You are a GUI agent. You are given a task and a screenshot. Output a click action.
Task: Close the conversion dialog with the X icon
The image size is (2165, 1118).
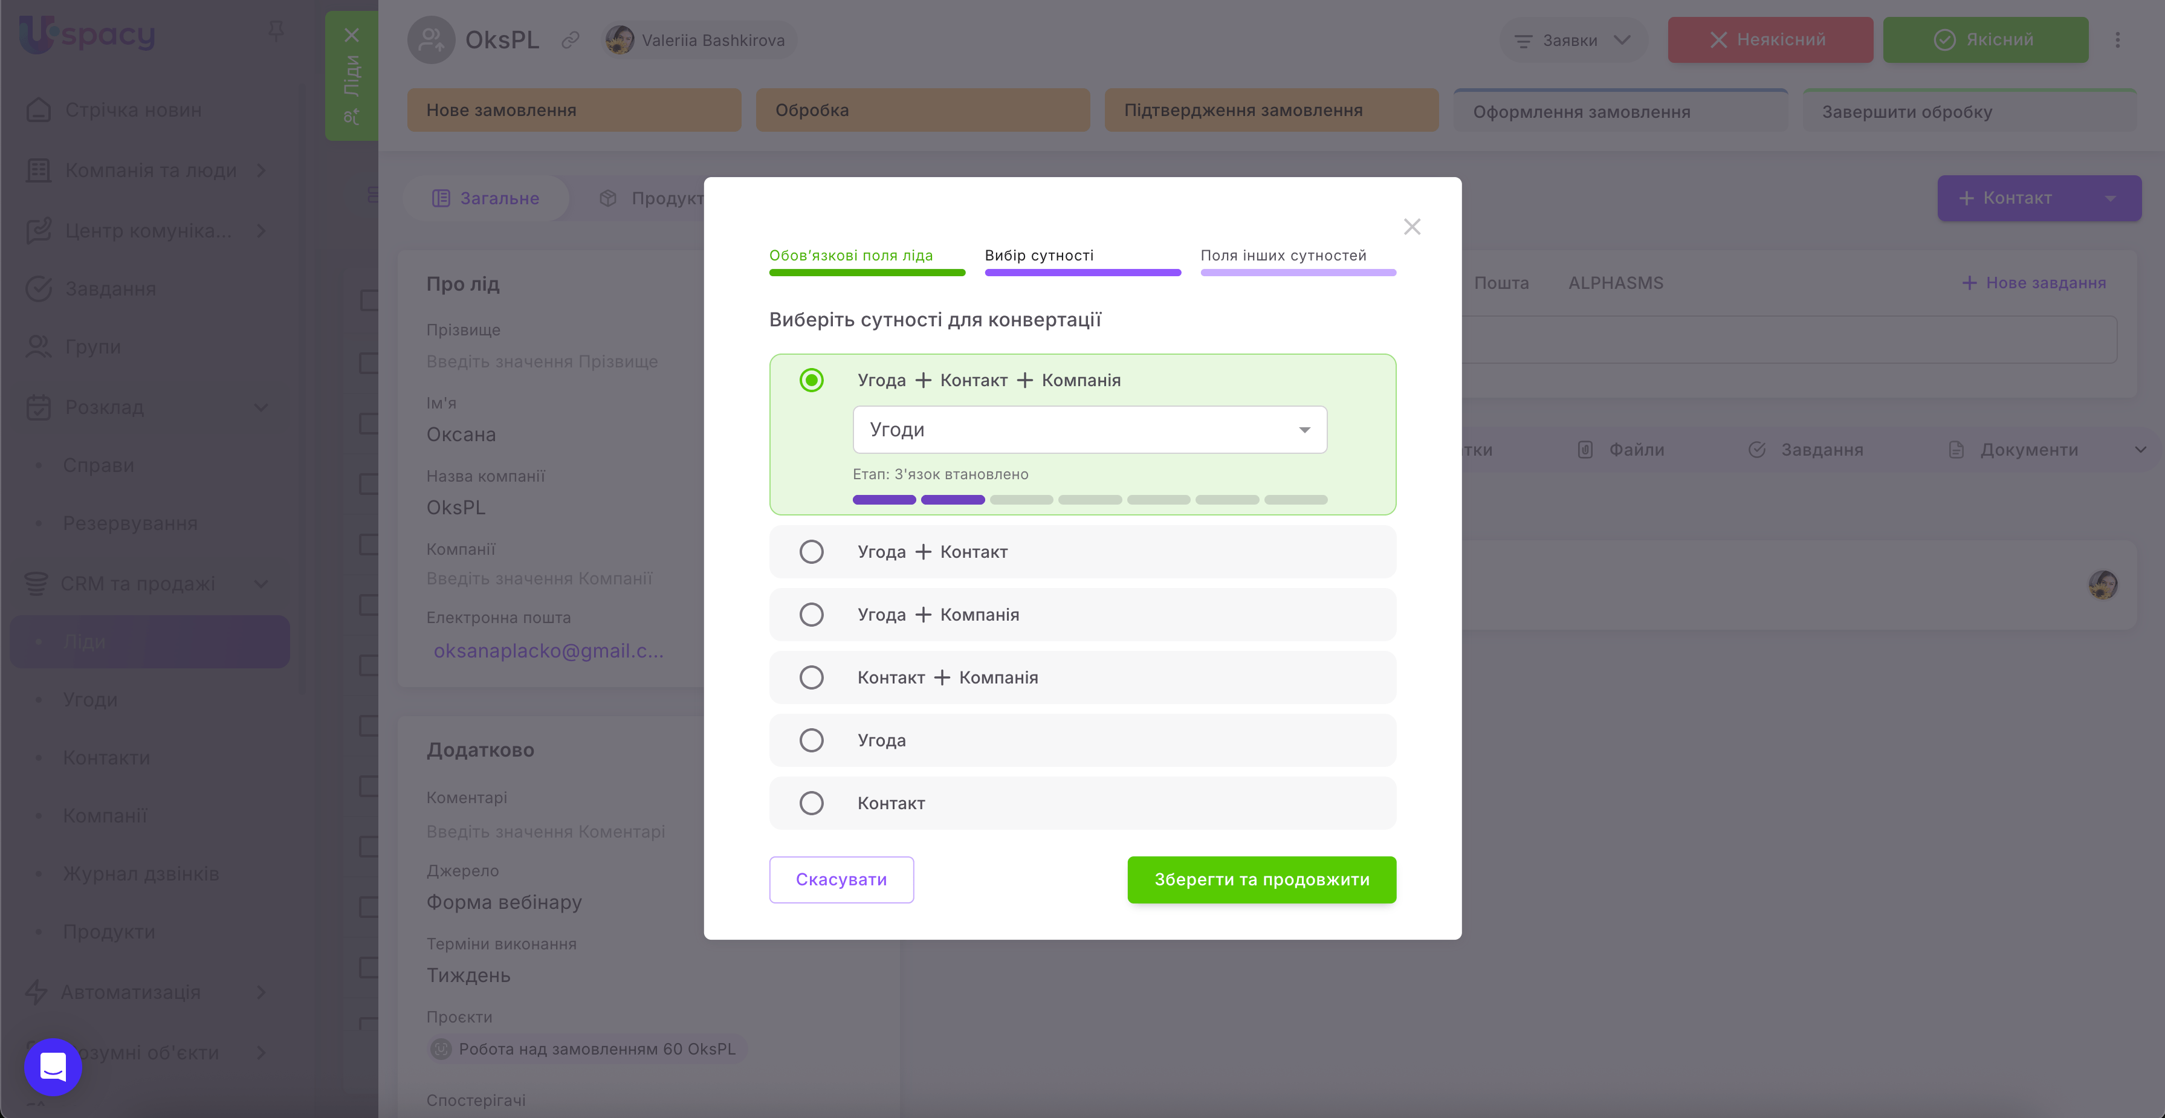1412,226
